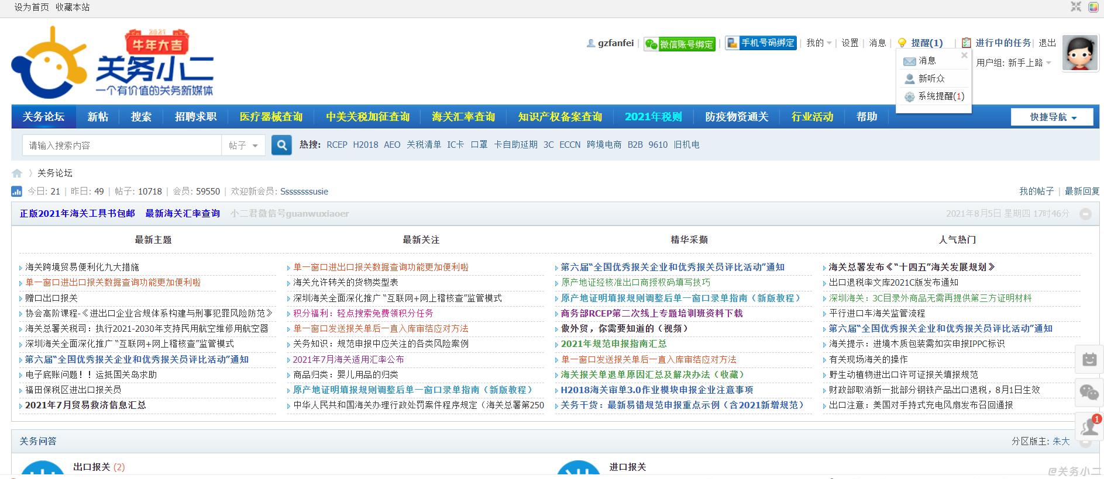The height and width of the screenshot is (479, 1104).
Task: Click the search input field
Action: (122, 145)
